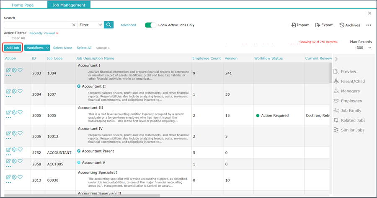Expand the Workflows dropdown button
The image size is (377, 198).
tap(37, 48)
